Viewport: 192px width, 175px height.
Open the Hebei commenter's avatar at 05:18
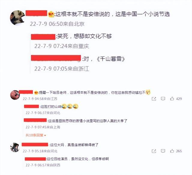coord(15,147)
